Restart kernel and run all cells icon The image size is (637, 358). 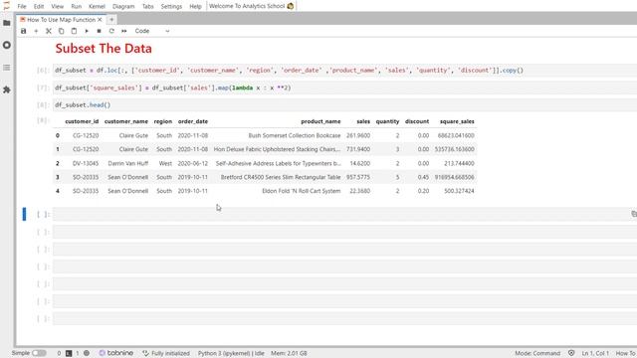point(124,31)
